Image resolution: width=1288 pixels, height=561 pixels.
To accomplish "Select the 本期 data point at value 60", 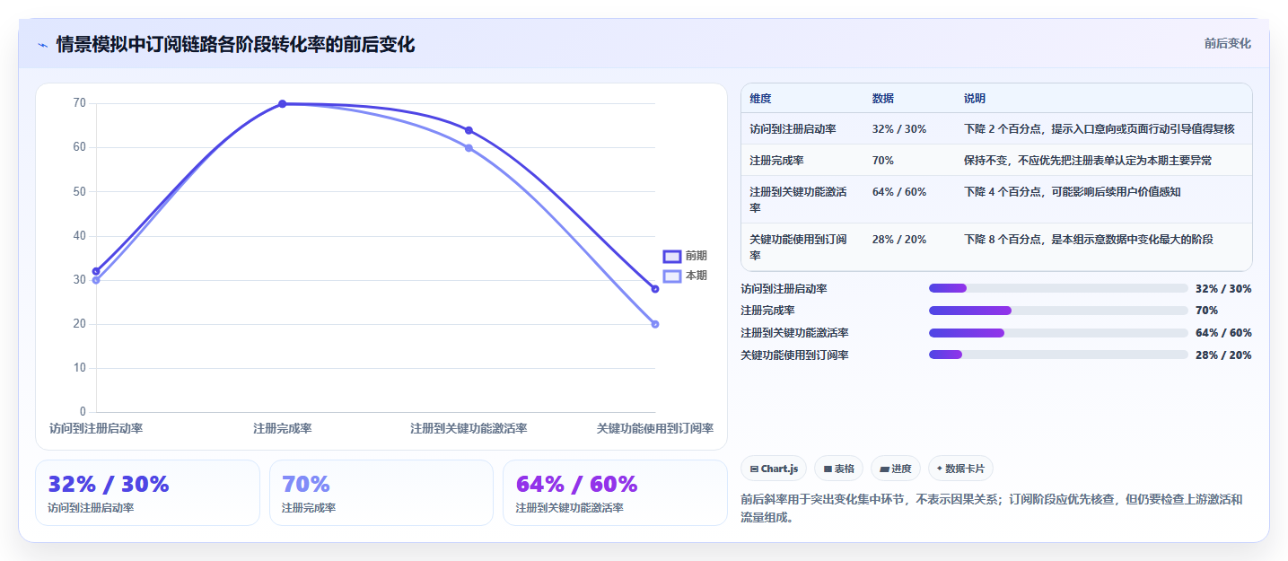I will click(469, 148).
